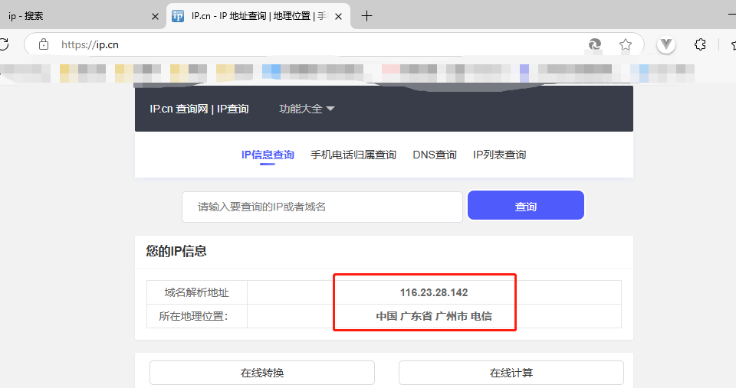Viewport: 736px width, 388px height.
Task: Click the IP or domain input field
Action: point(322,207)
